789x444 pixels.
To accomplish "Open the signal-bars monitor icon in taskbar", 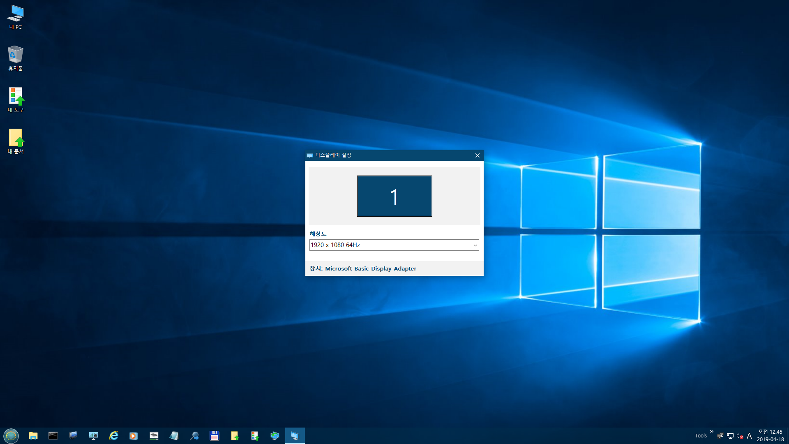I will [93, 436].
